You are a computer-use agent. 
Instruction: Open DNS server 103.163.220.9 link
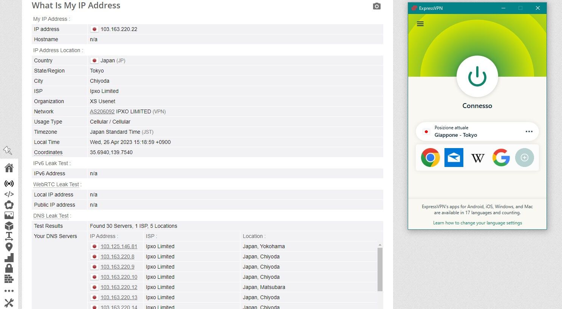118,267
